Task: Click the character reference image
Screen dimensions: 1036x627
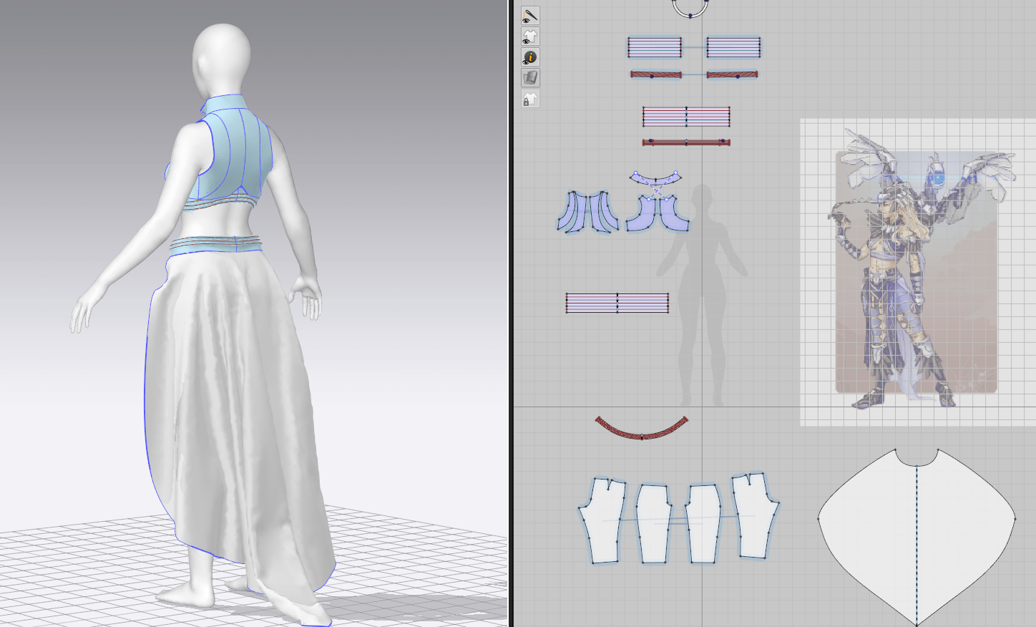Action: [916, 272]
